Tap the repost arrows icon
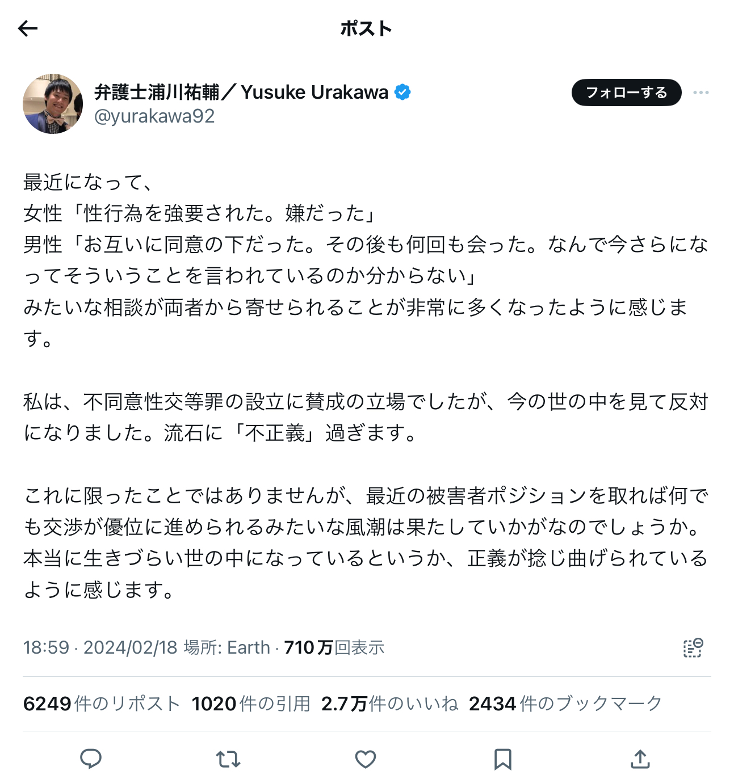734x783 pixels. (x=228, y=759)
